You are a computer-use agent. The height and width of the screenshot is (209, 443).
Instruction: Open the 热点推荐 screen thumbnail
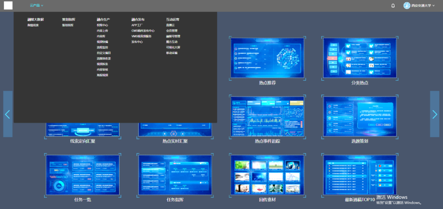coord(268,58)
